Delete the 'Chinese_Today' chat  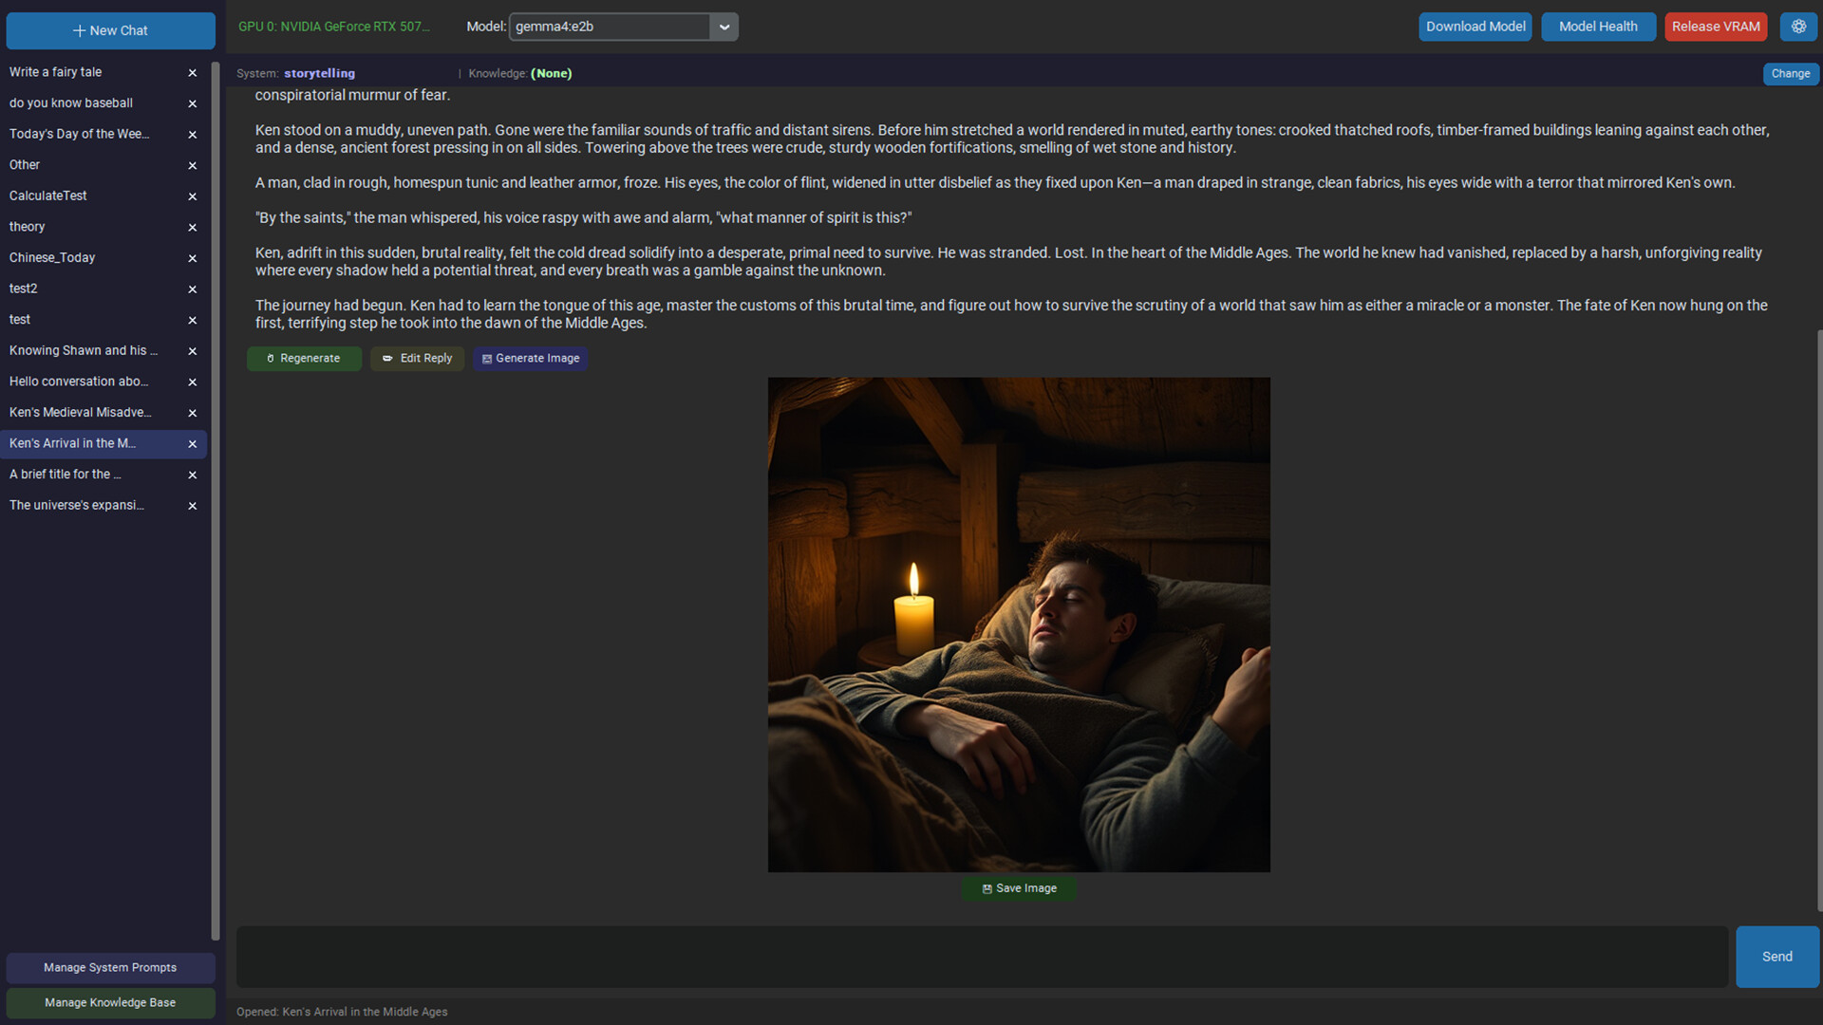(193, 258)
